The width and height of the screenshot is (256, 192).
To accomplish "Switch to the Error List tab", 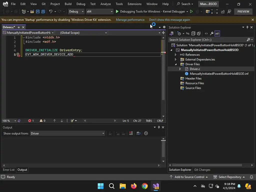I will [x=9, y=170].
